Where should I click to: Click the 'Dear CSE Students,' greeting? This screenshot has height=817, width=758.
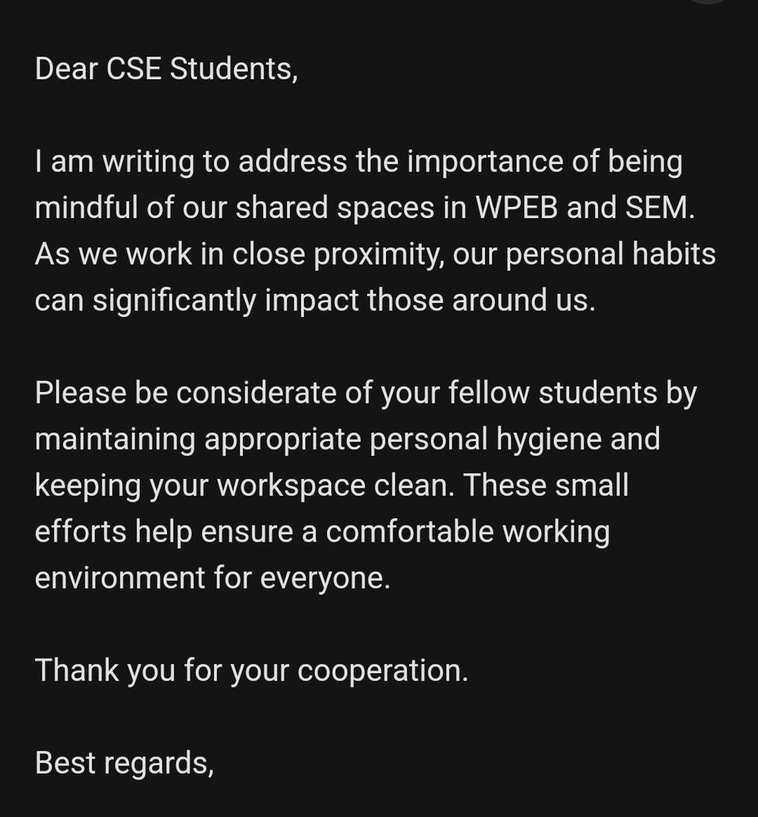point(166,69)
